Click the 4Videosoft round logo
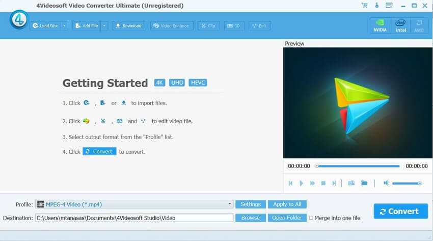Viewport: 433px width, 241px height. [19, 19]
